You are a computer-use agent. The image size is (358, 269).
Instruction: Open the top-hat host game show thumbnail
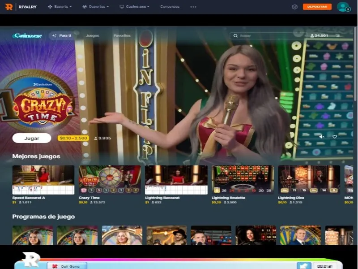tap(166, 235)
